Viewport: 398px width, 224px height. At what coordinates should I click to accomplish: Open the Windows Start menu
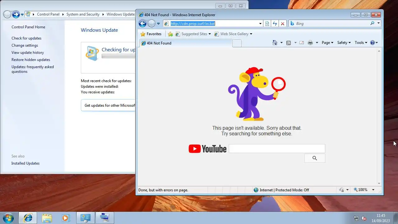tap(8, 218)
